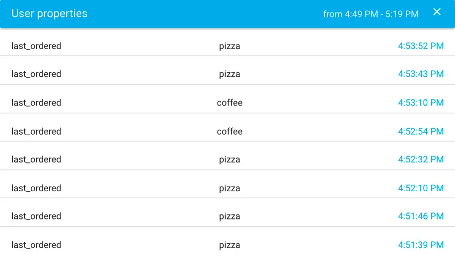Select the 4:53:10 PM timestamp
The width and height of the screenshot is (455, 262).
420,103
